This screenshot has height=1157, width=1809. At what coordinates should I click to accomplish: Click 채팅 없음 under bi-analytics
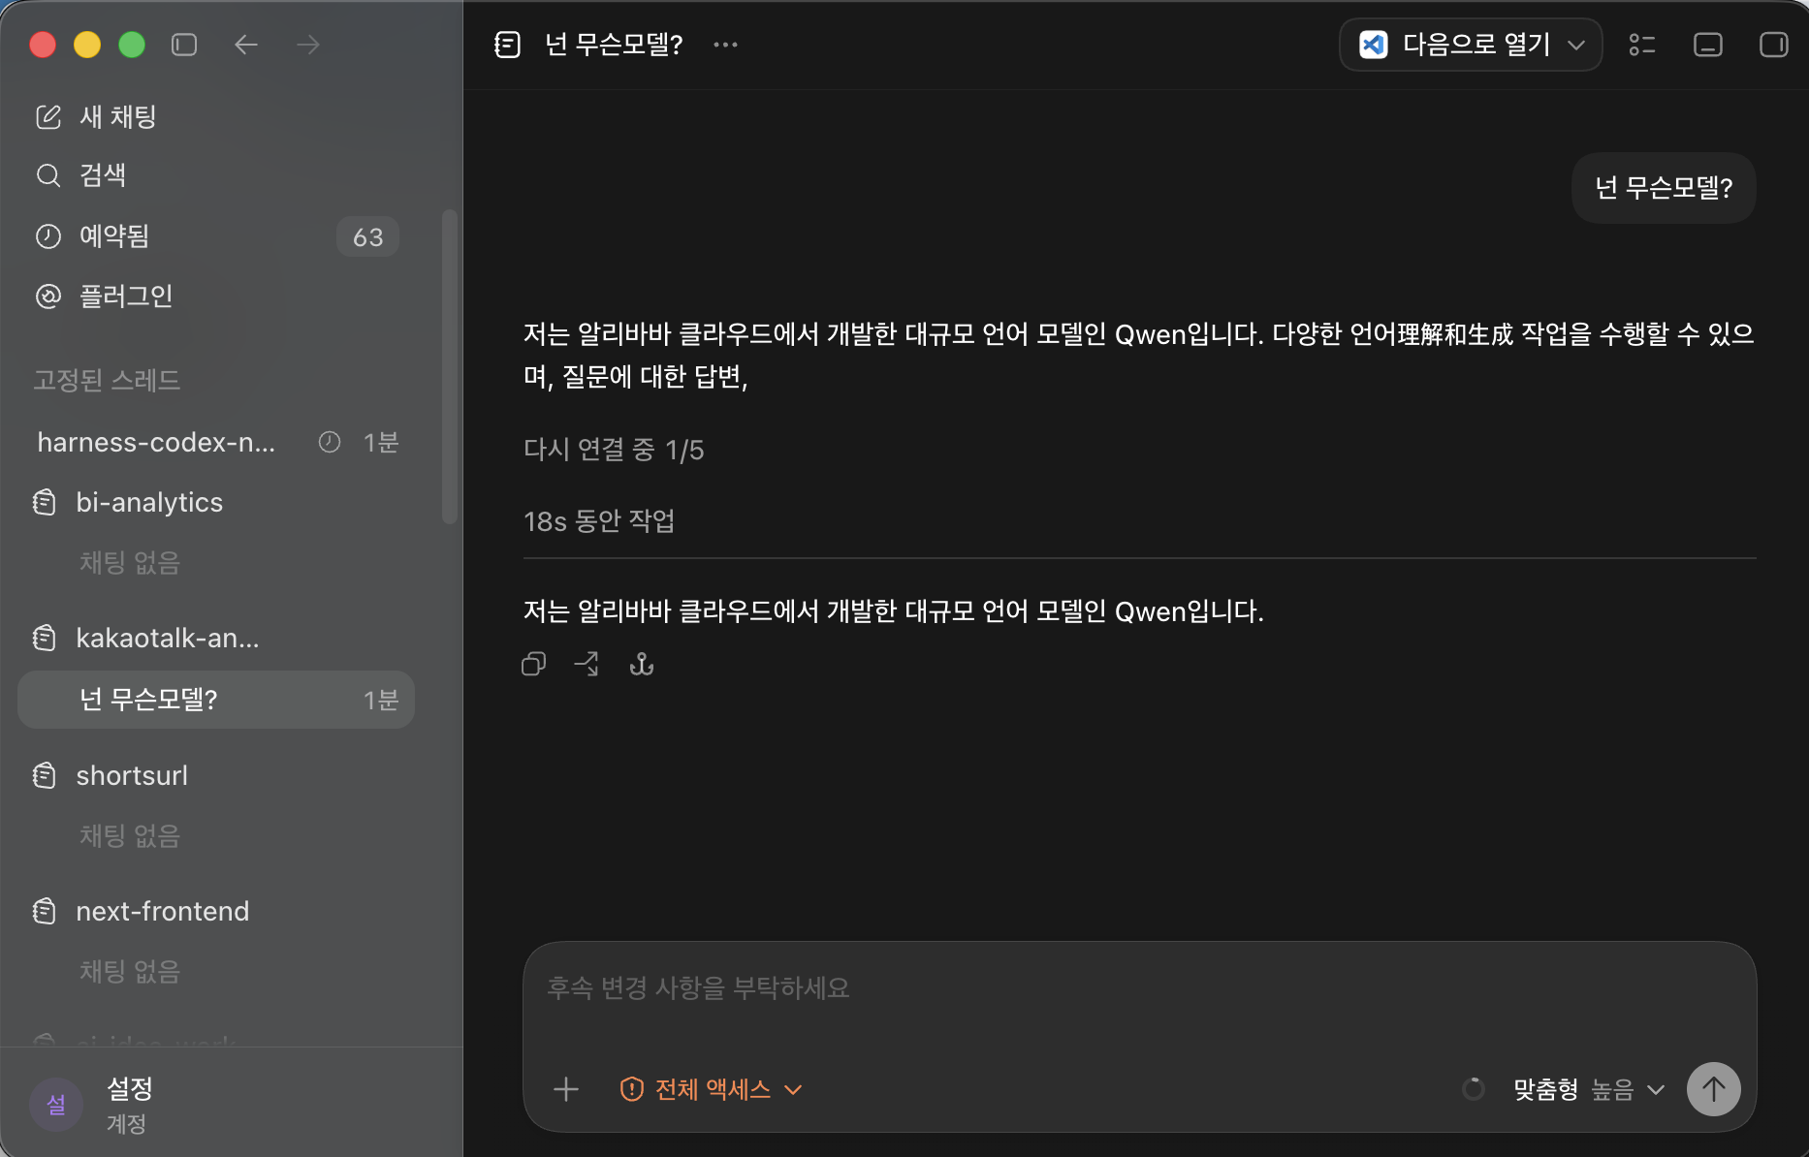130,563
